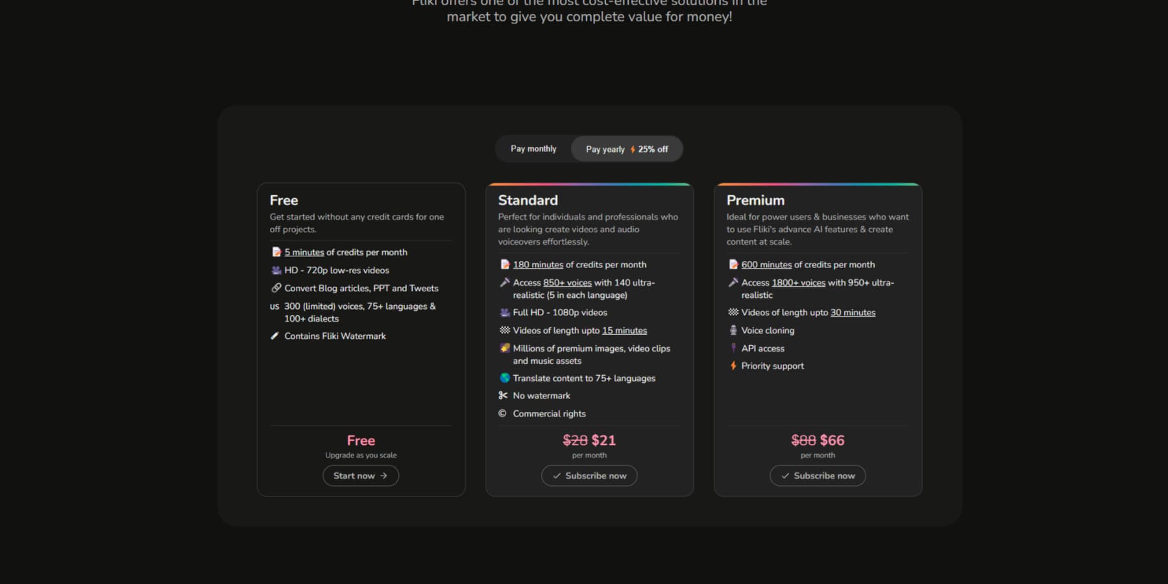This screenshot has width=1168, height=584.
Task: Click the copyright icon next to Commercial rights
Action: coord(502,413)
